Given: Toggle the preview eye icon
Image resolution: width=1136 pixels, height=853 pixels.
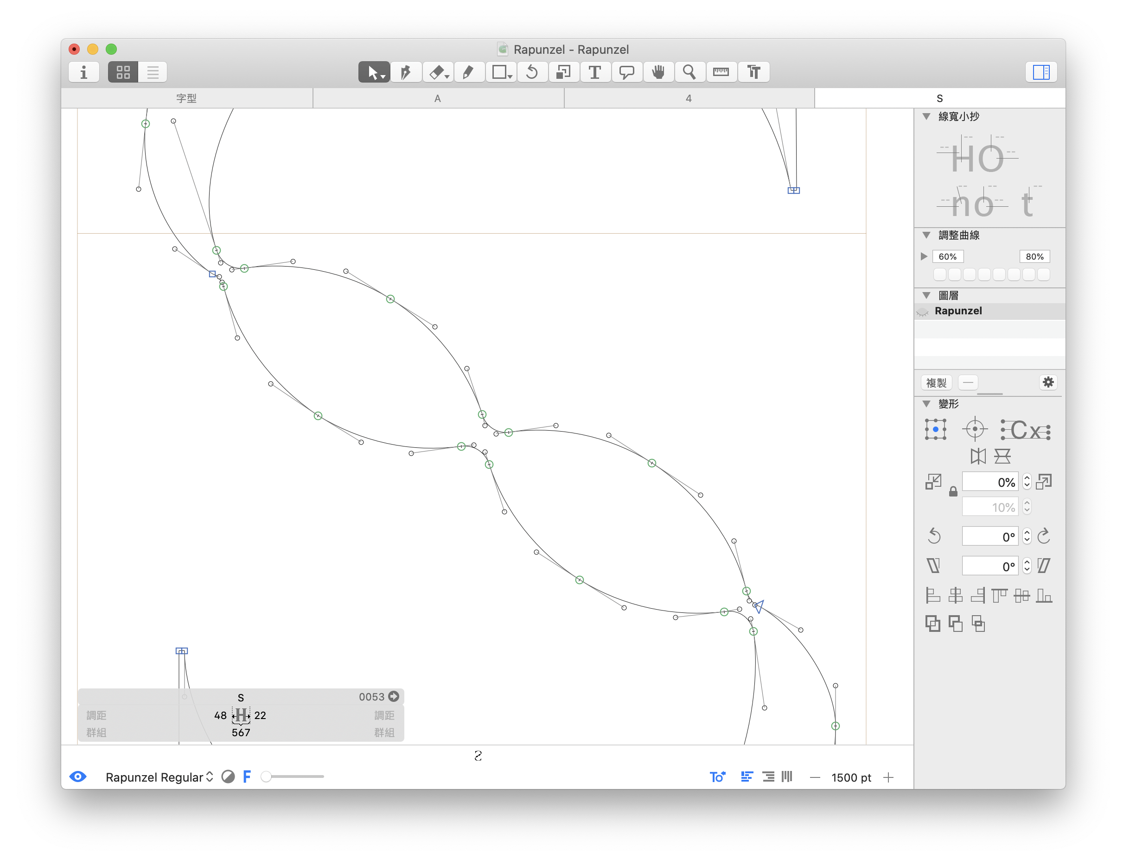Looking at the screenshot, I should click(78, 776).
